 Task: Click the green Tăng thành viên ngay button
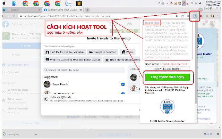tap(167, 77)
